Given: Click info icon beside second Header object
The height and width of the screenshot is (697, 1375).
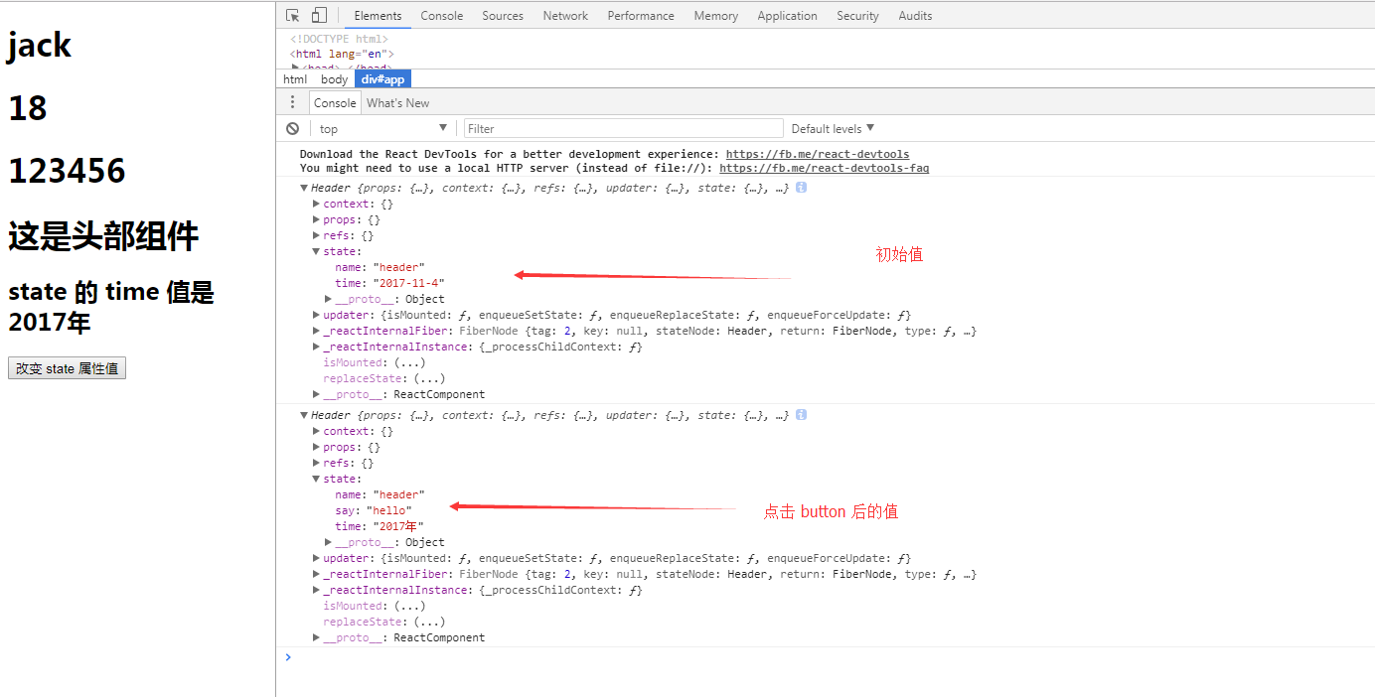Looking at the screenshot, I should pyautogui.click(x=801, y=415).
